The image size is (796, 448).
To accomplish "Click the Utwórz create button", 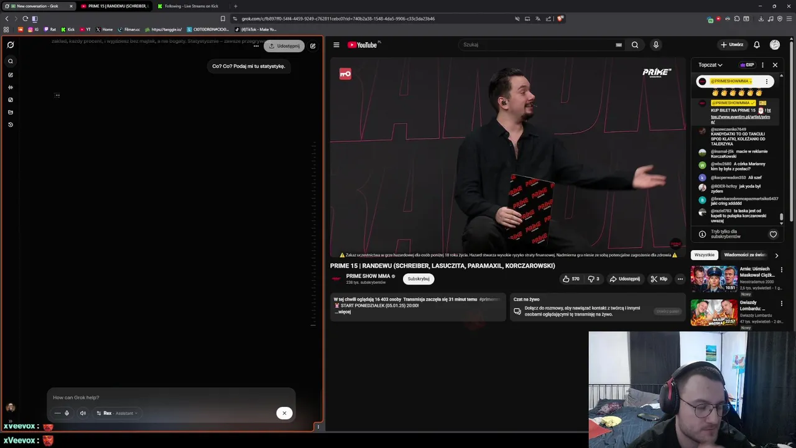I will point(731,45).
